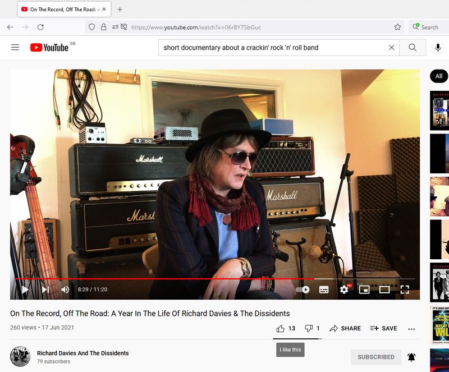Toggle the autoplay switch in player
Viewport: 449px width, 372px height.
pyautogui.click(x=303, y=290)
